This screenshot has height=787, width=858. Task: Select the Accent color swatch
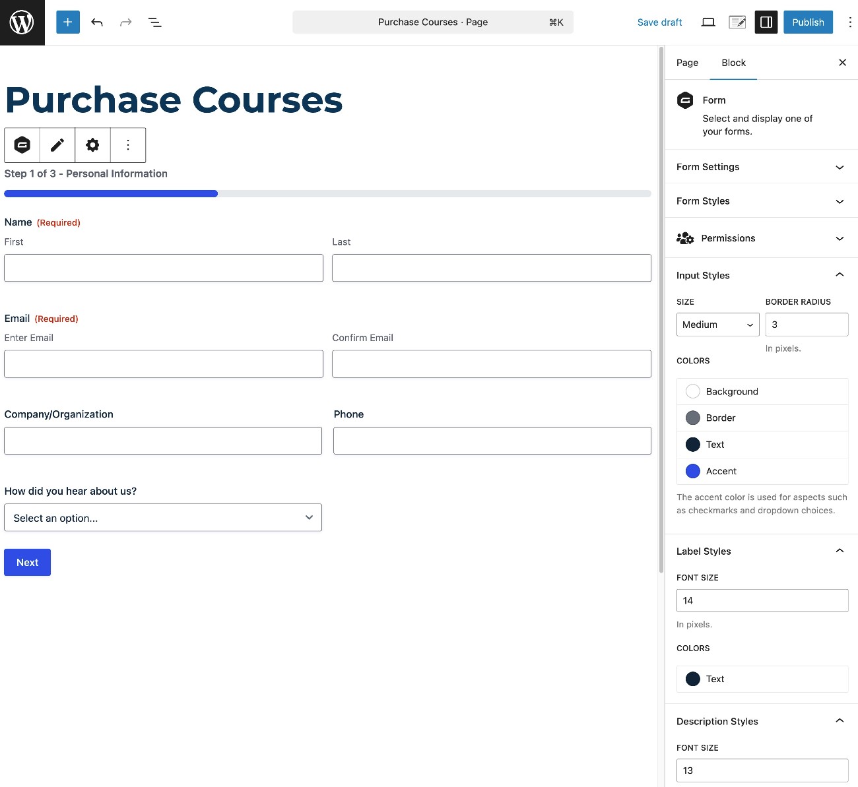693,471
